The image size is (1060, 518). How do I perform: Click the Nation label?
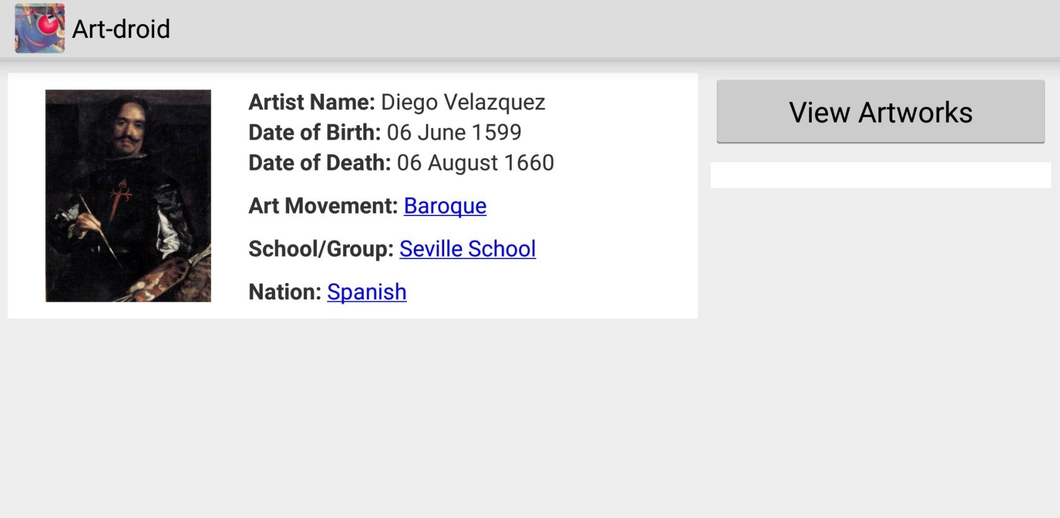(285, 292)
